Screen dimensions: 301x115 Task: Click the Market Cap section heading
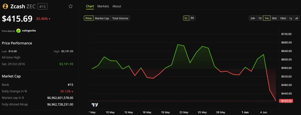click(x=11, y=76)
